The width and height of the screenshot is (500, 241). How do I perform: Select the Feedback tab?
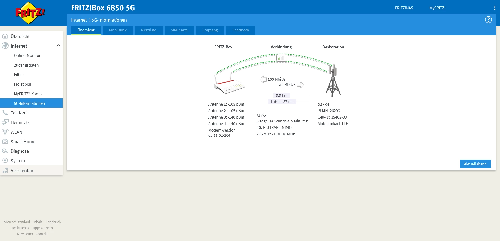[x=241, y=30]
